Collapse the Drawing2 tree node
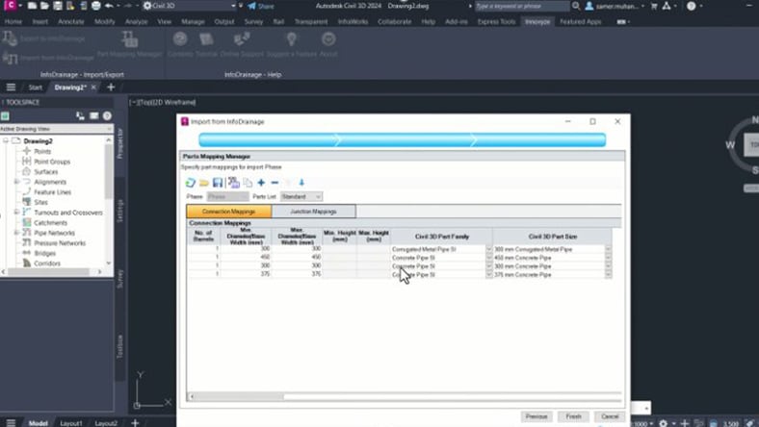 pos(6,140)
